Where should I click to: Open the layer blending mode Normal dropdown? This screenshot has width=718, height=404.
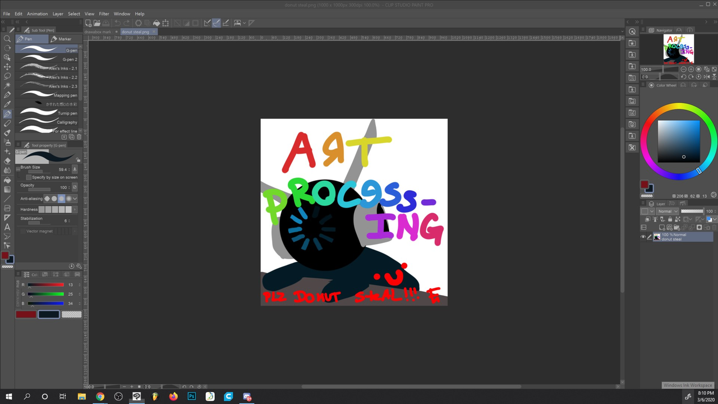pos(668,211)
